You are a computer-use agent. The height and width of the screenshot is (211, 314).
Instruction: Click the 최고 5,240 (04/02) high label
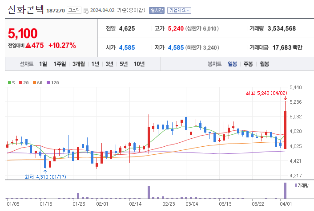(x=266, y=93)
